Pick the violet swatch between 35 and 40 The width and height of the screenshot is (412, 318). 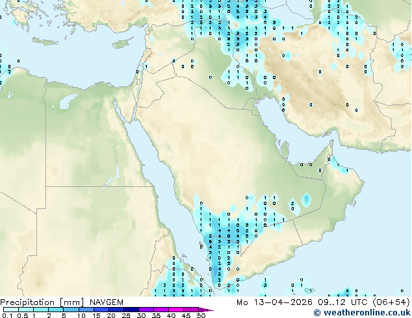point(161,310)
